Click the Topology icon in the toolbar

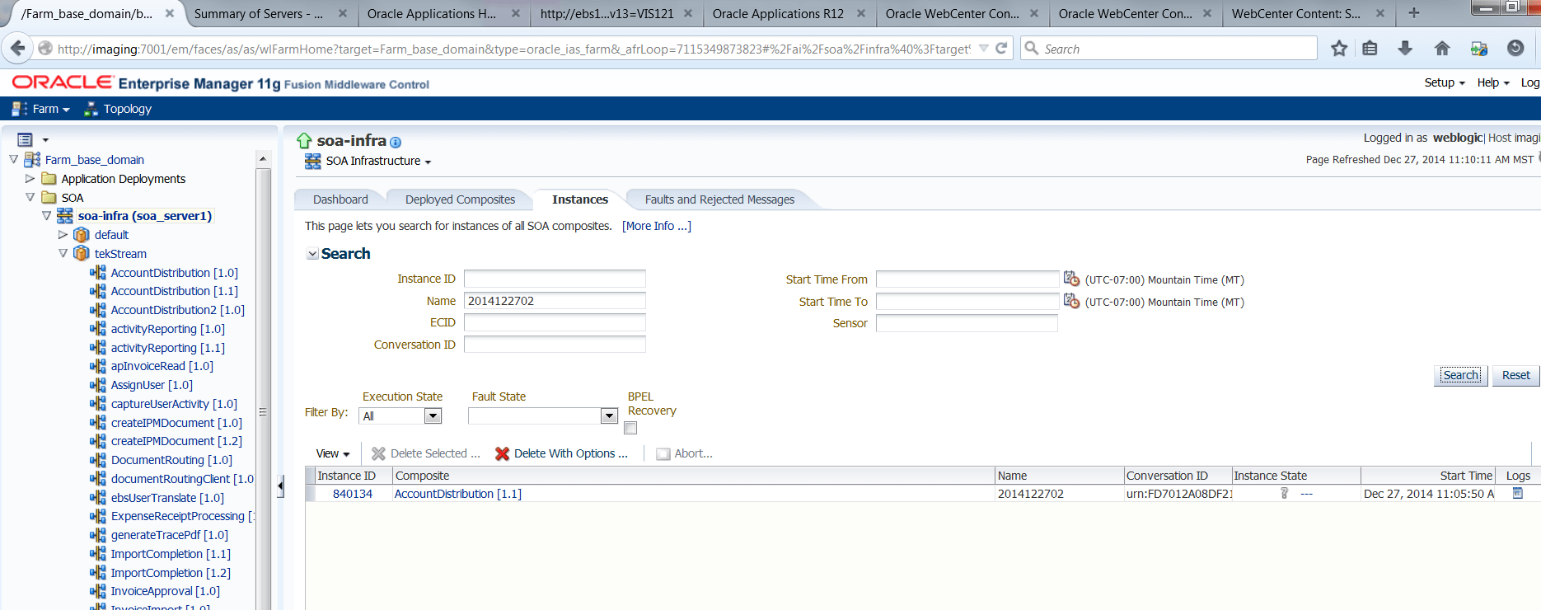coord(91,109)
